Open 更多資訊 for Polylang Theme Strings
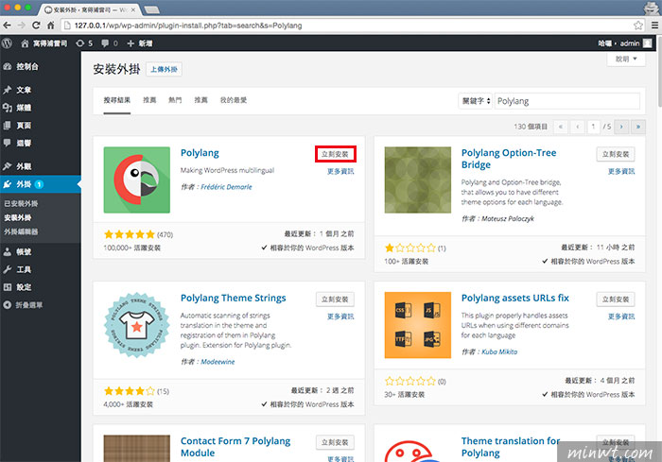The height and width of the screenshot is (462, 662). (340, 317)
